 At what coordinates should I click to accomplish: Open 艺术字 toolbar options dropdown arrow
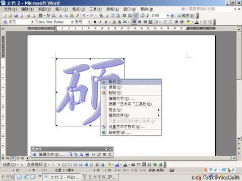[106, 149]
